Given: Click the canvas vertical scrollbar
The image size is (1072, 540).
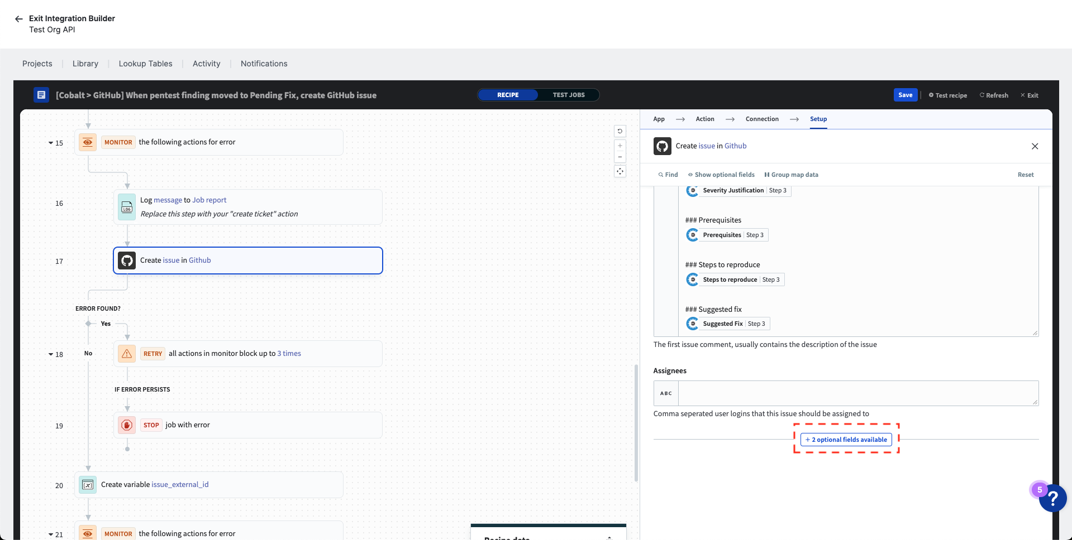Looking at the screenshot, I should click(x=636, y=423).
